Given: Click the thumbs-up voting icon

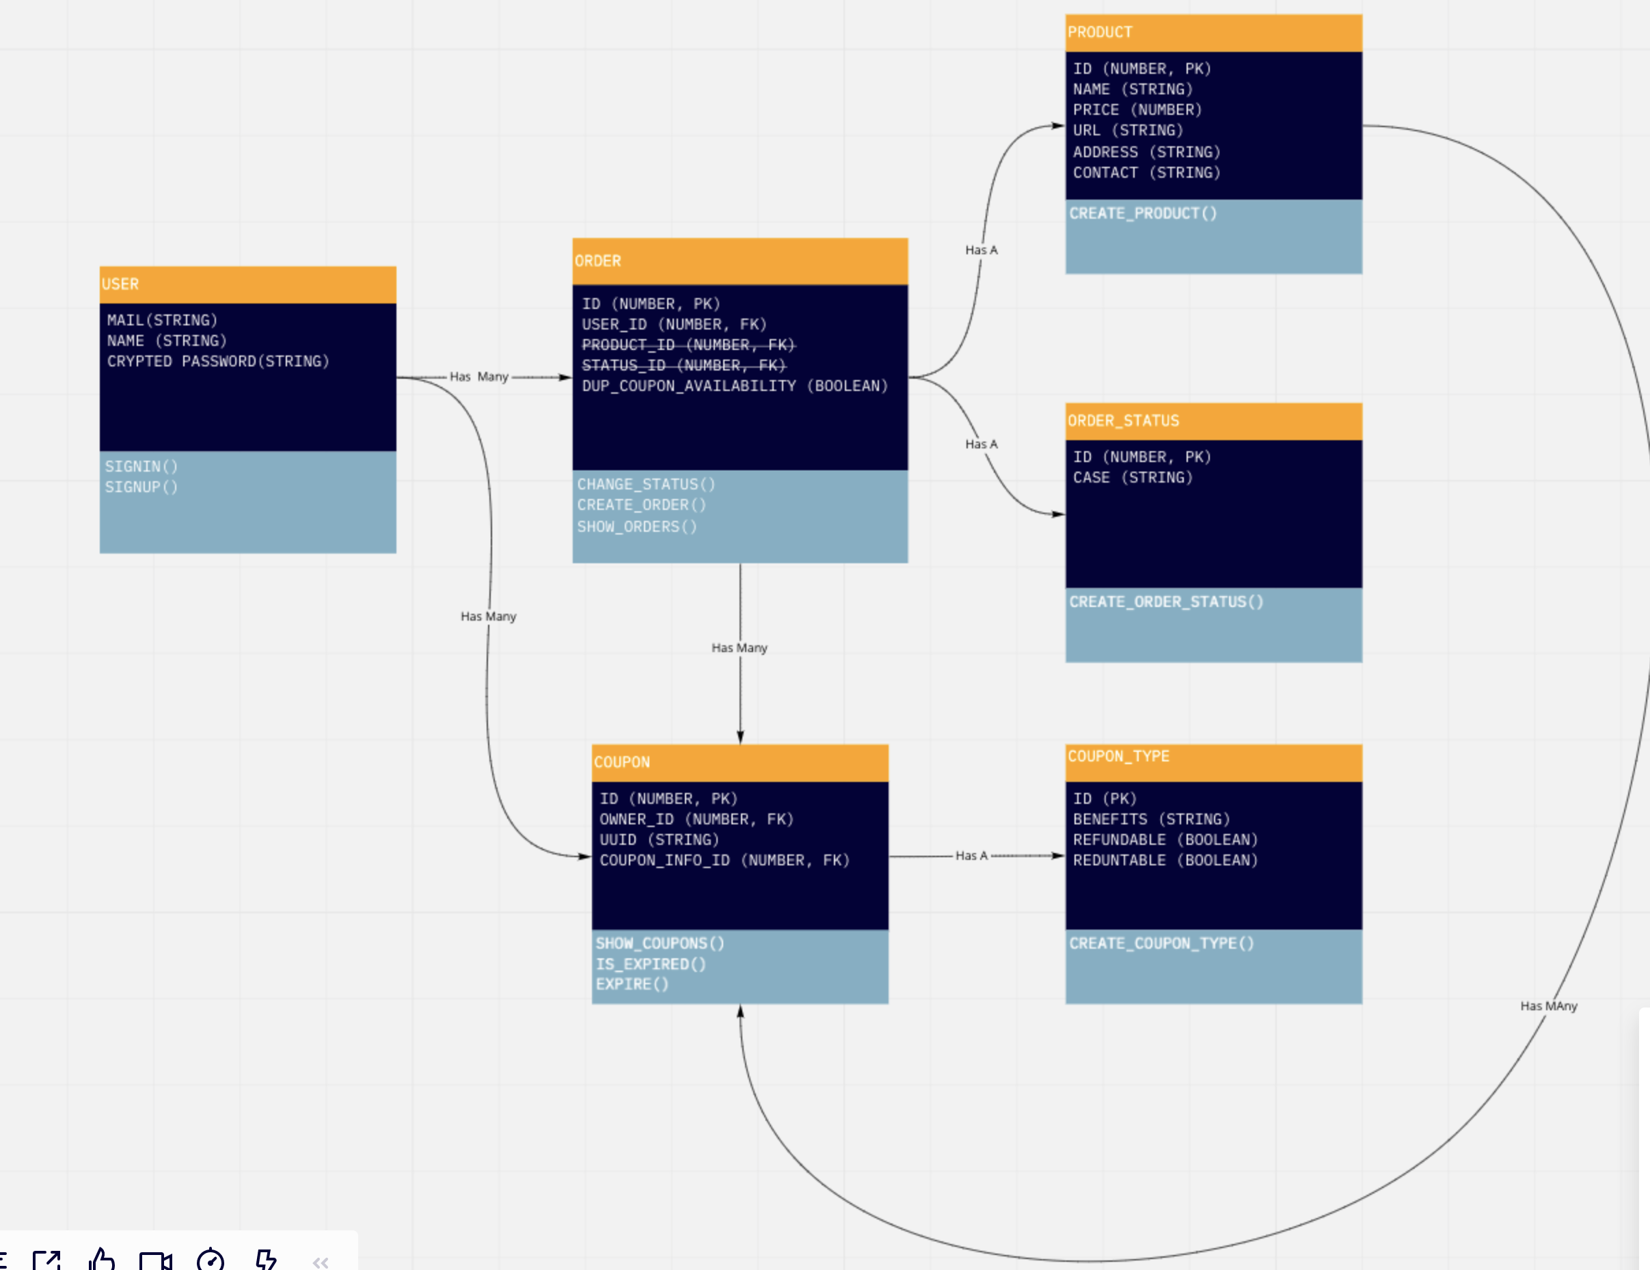Looking at the screenshot, I should pyautogui.click(x=102, y=1260).
